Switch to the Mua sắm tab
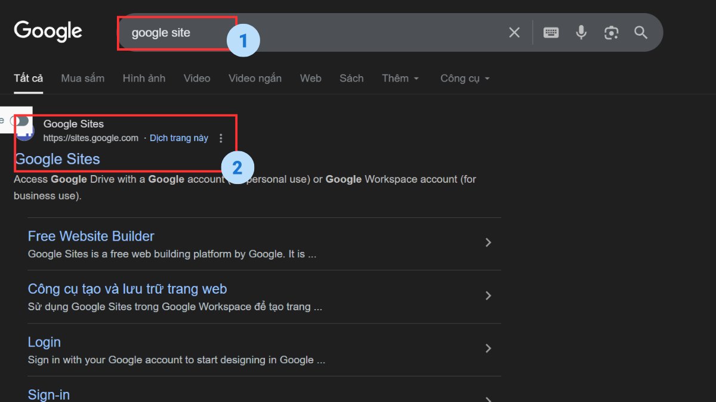This screenshot has width=716, height=402. pos(83,78)
